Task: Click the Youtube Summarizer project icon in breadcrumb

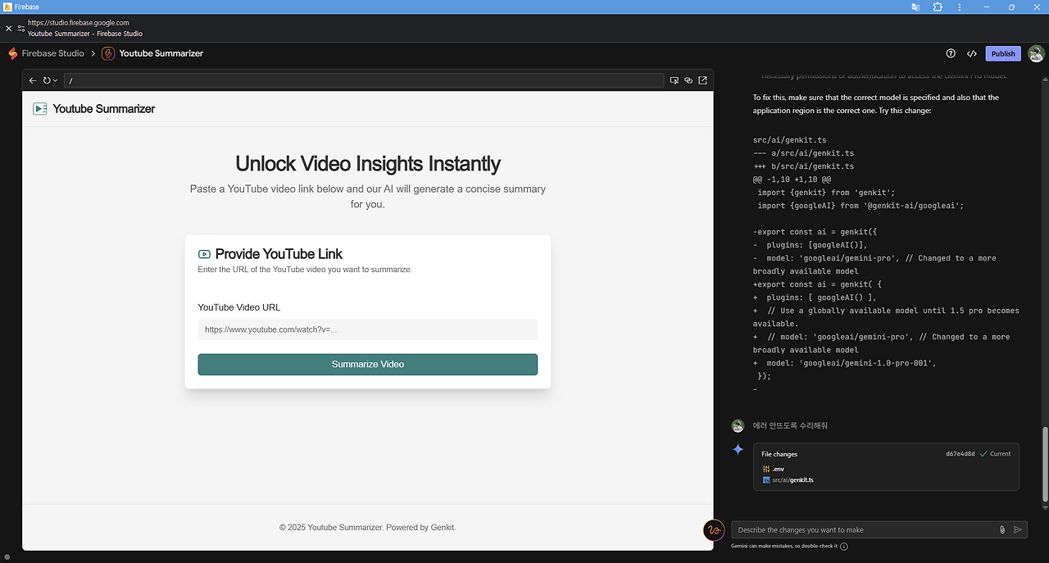Action: 108,53
